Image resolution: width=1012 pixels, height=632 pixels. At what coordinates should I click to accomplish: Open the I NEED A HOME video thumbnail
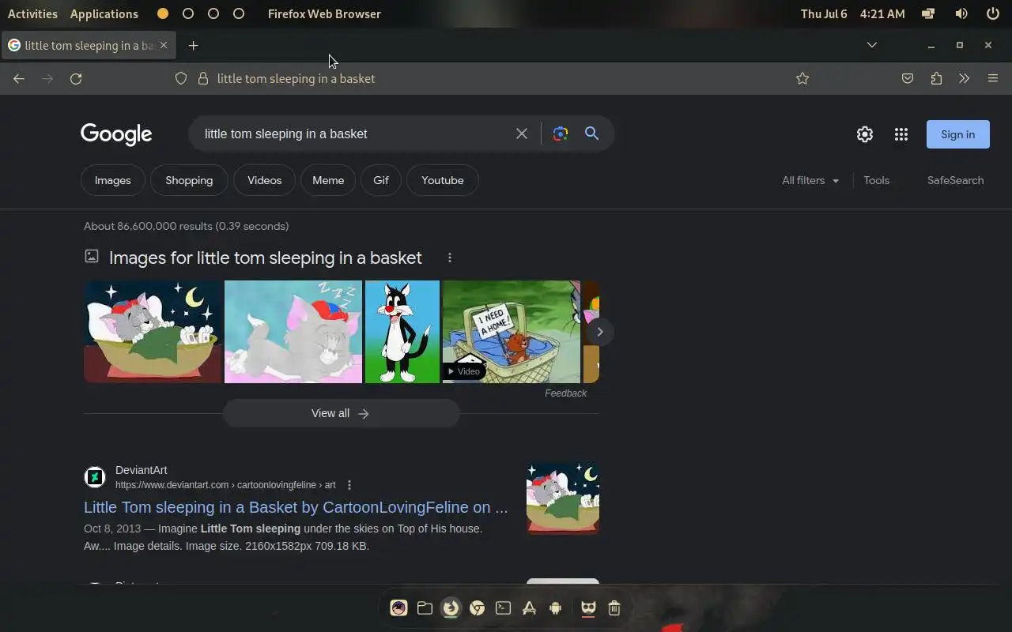coord(512,332)
